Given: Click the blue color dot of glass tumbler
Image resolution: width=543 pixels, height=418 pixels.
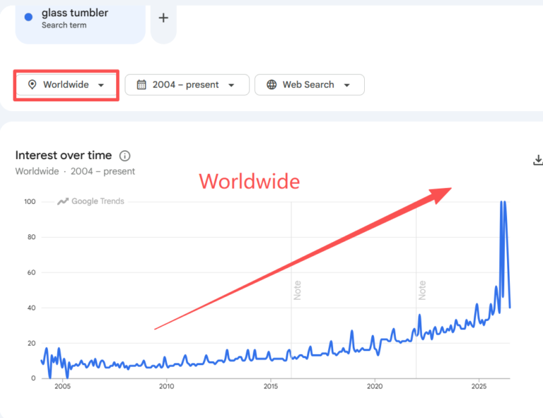Looking at the screenshot, I should point(29,17).
